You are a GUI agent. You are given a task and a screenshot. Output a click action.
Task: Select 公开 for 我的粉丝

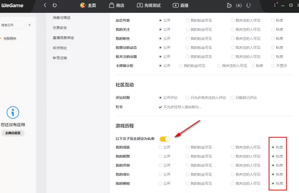tap(160, 39)
